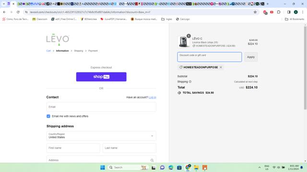Open the Chat app on the taskbar
Screen dimensions: 307x172
(x=162, y=168)
